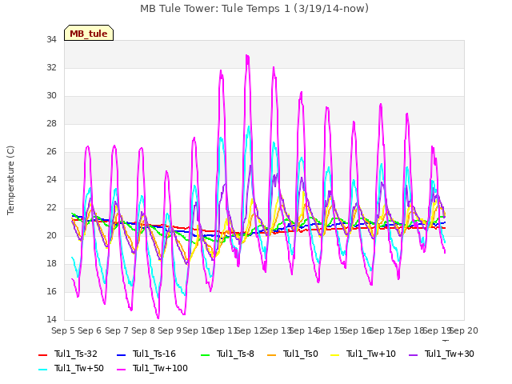Screen dimensions: 512x384
Task: Select the orange Tul1_Ts0 legend swatch
Action: (x=271, y=354)
